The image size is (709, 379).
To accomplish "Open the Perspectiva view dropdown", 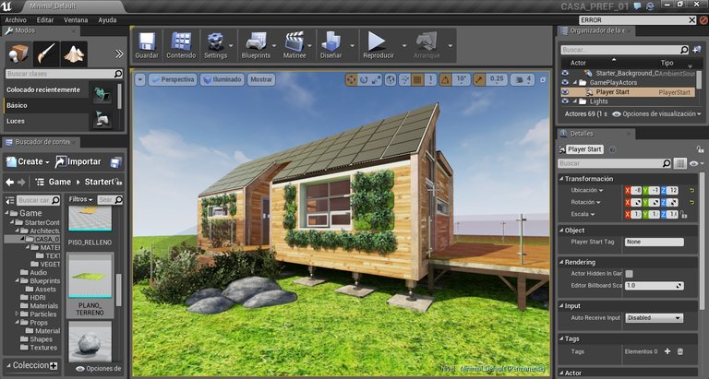I will 173,79.
